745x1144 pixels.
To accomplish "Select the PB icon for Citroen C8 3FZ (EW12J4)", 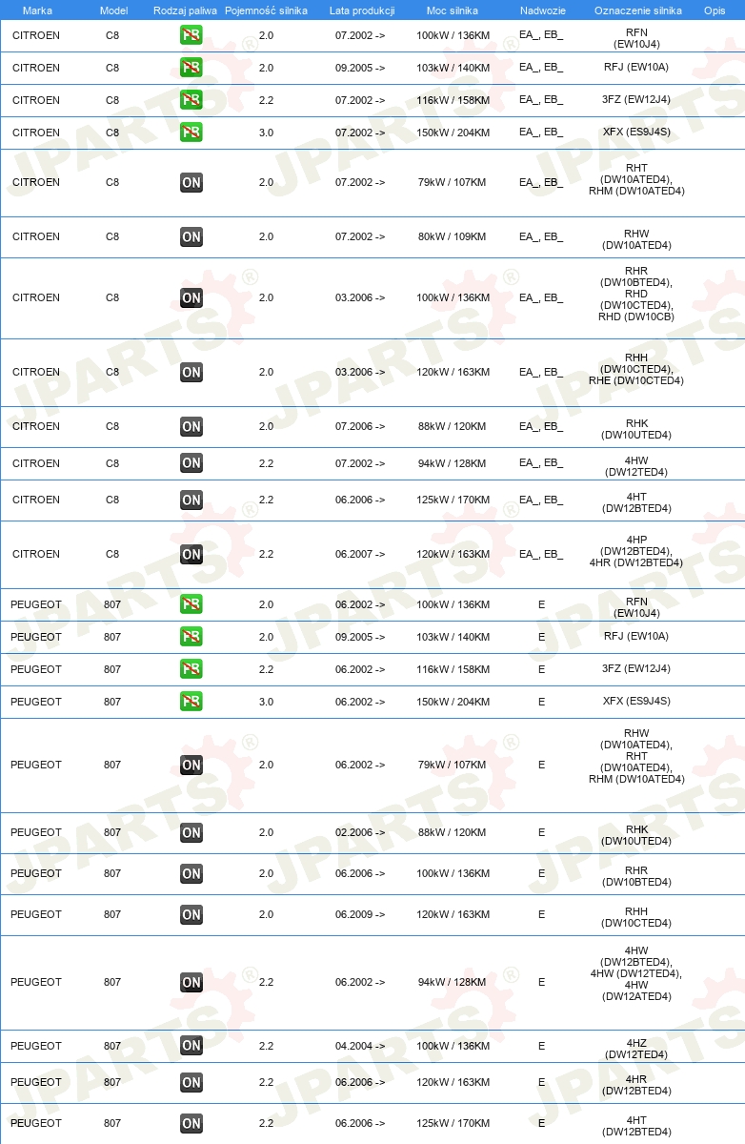I will pos(191,100).
